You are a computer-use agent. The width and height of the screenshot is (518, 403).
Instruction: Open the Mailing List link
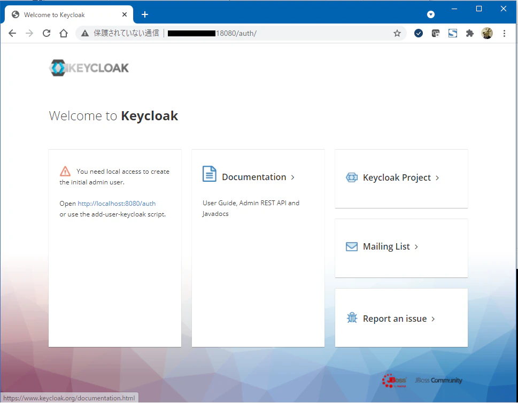(386, 246)
